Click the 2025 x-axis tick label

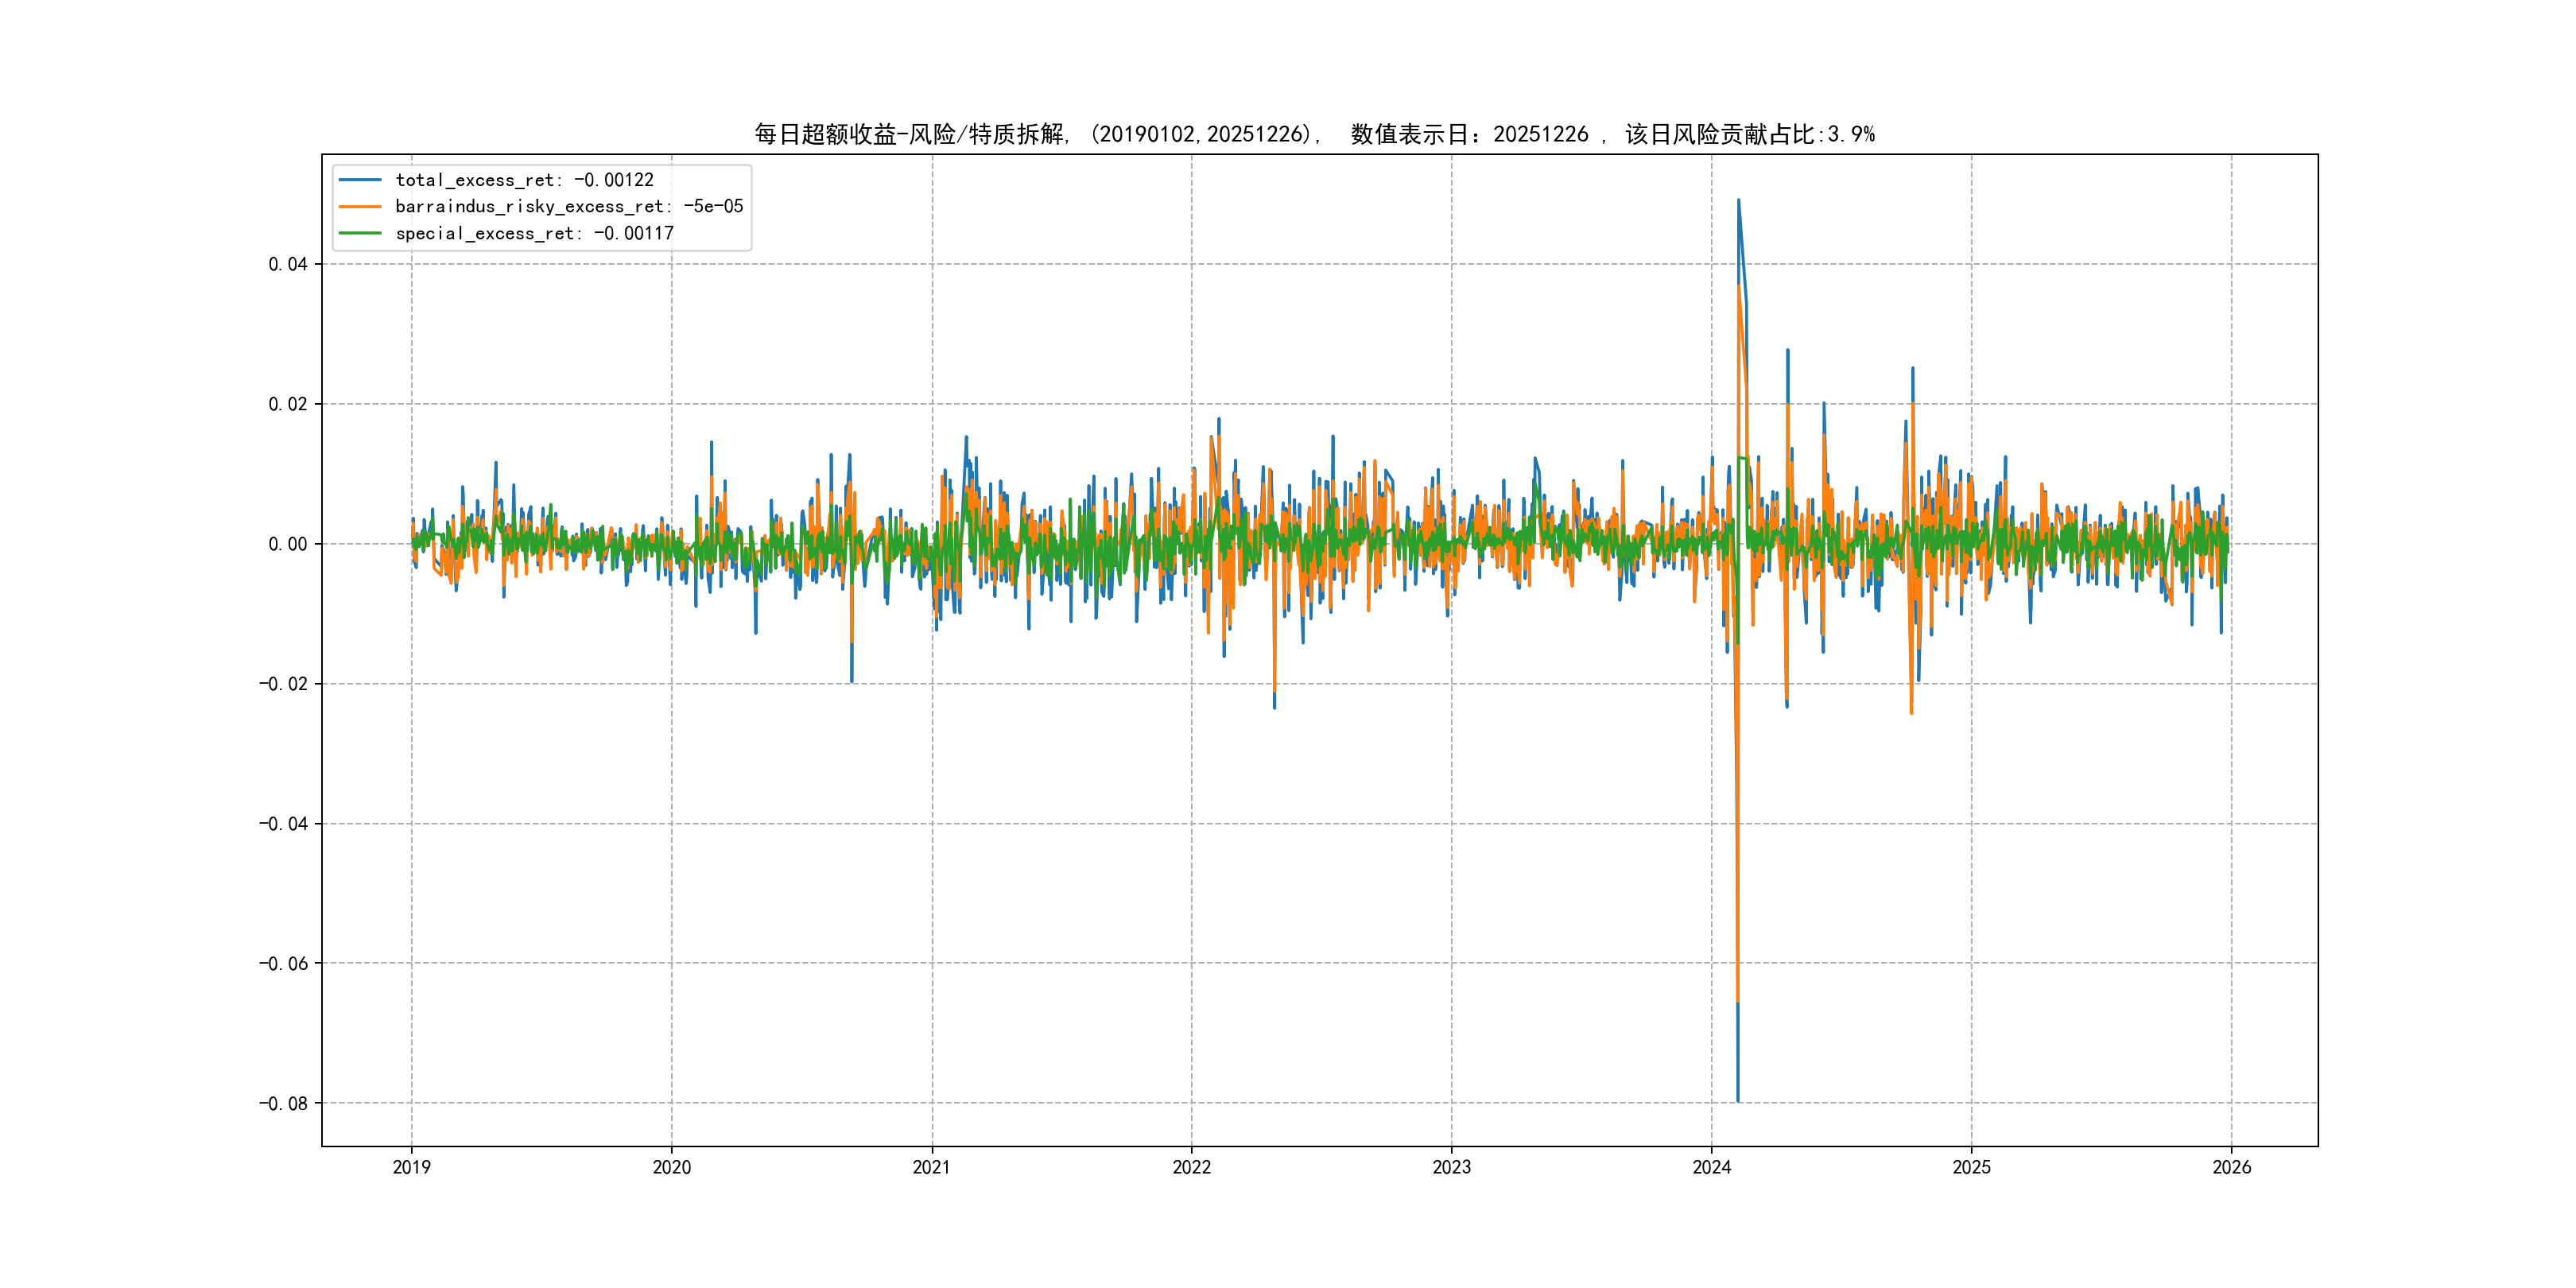(1971, 1167)
